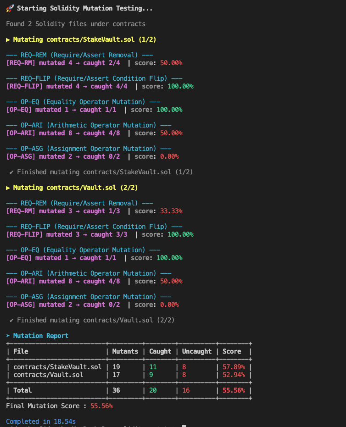Select "Starting Solidity Mutation Testing..." text
The image size is (346, 427).
tap(85, 8)
